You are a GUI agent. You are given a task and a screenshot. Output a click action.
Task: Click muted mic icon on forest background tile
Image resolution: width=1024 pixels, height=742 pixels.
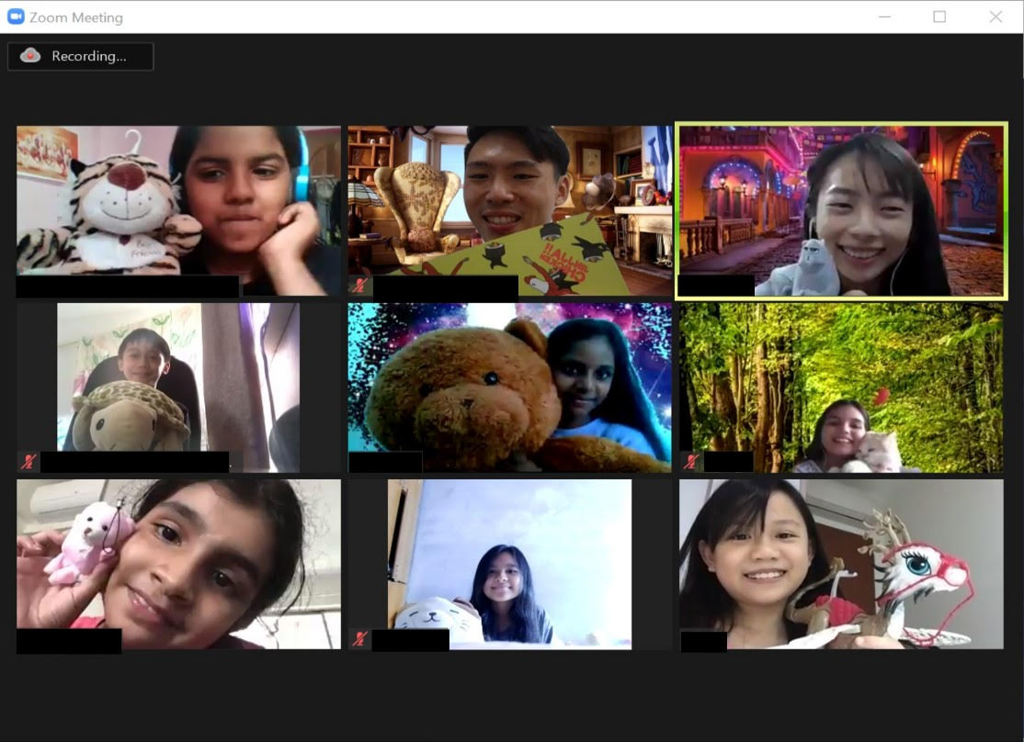pos(691,462)
